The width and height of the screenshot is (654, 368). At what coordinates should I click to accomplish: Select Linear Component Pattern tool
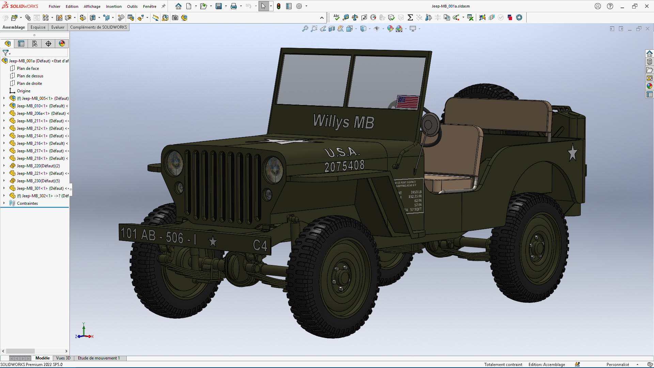(x=46, y=18)
